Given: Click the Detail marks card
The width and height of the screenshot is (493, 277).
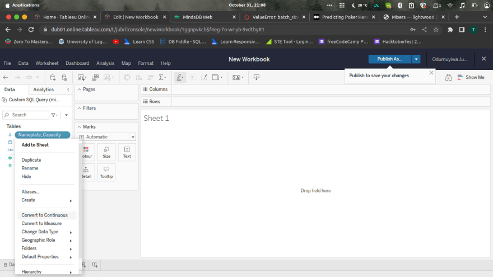Looking at the screenshot, I should coord(86,172).
